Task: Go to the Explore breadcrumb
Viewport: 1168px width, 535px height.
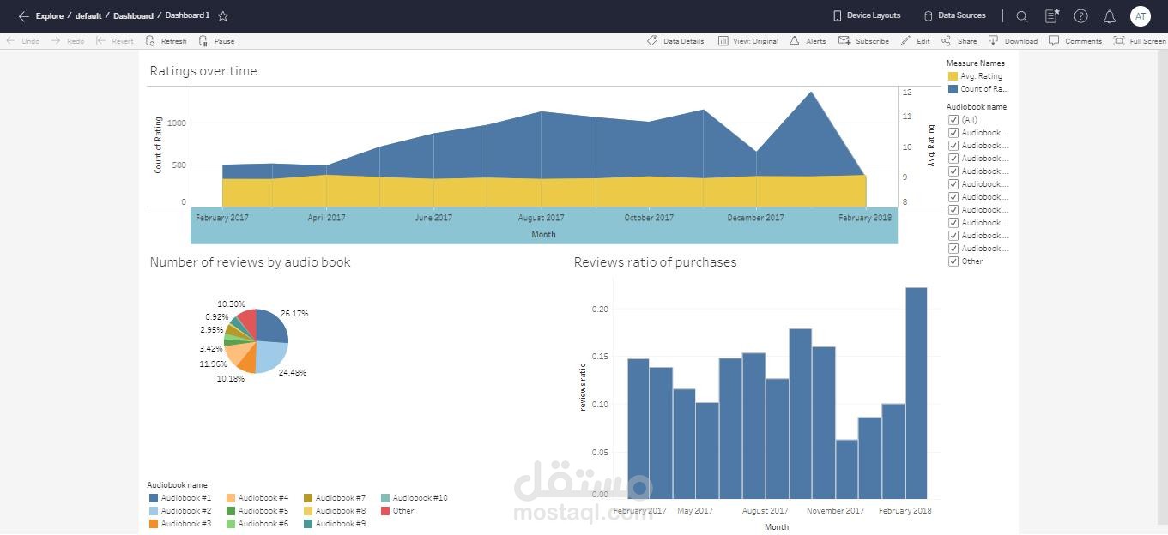Action: point(50,16)
